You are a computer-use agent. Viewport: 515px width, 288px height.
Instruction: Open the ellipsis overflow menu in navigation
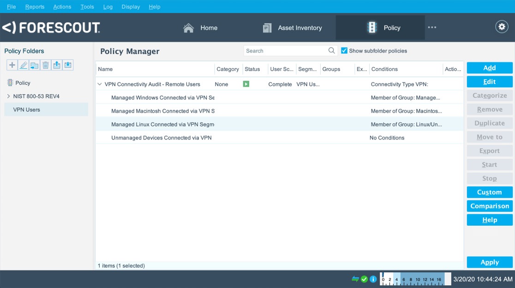coord(432,27)
